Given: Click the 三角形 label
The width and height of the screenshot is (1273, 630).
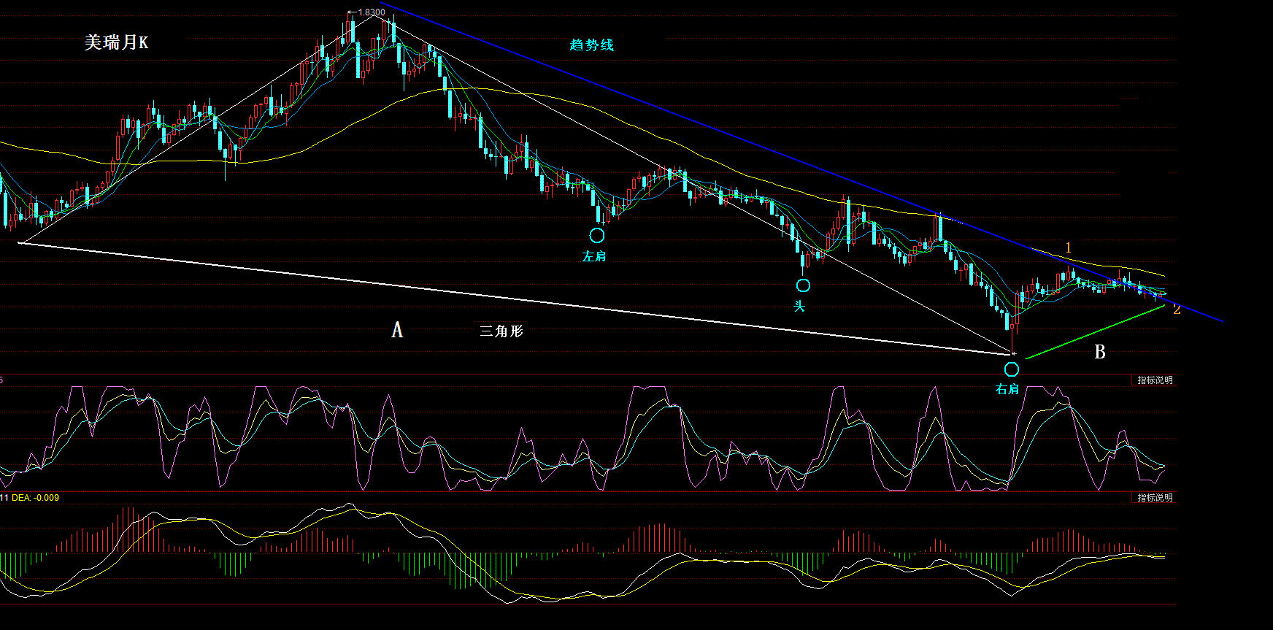Looking at the screenshot, I should click(501, 331).
